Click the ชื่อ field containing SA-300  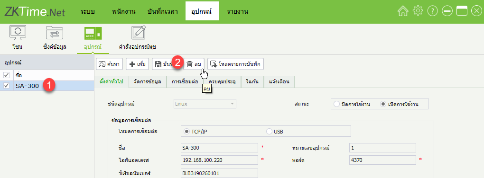tap(219, 148)
